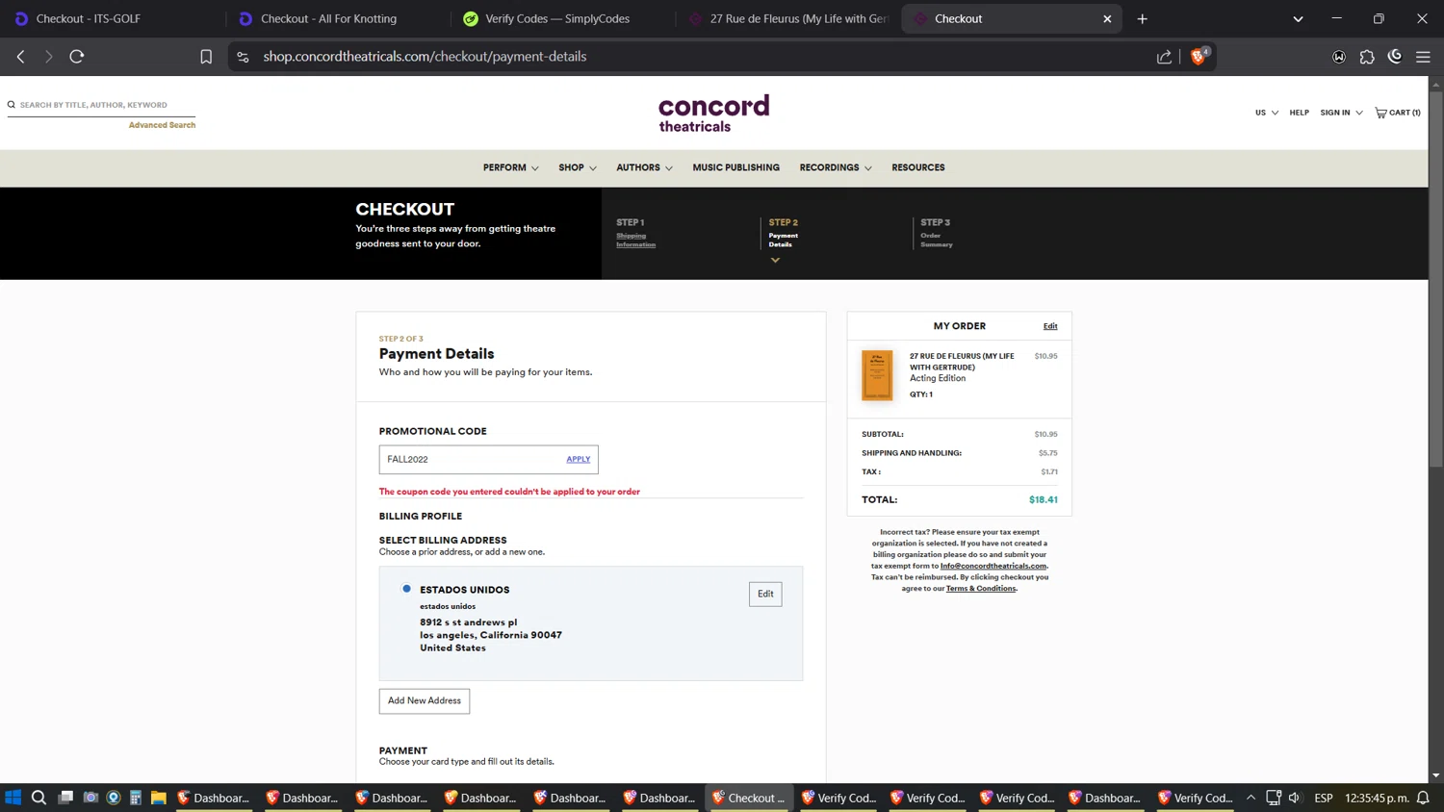This screenshot has width=1444, height=812.
Task: Click the HELP link in header
Action: point(1299,113)
